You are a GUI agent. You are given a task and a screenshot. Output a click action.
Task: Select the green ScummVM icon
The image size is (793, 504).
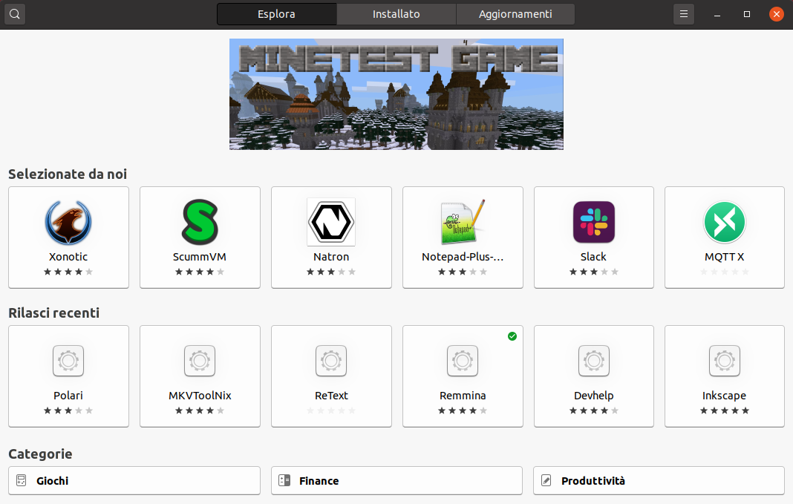(x=200, y=222)
